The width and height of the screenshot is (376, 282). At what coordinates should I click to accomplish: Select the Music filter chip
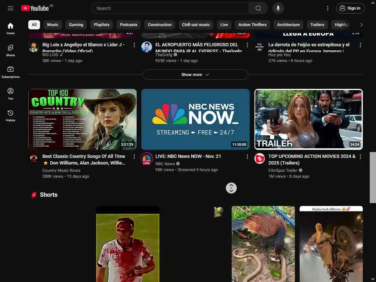(x=53, y=25)
